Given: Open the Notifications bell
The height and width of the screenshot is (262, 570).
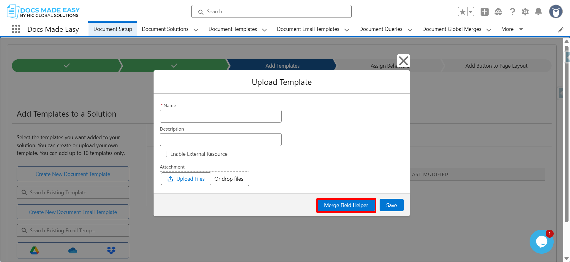Looking at the screenshot, I should (x=538, y=12).
